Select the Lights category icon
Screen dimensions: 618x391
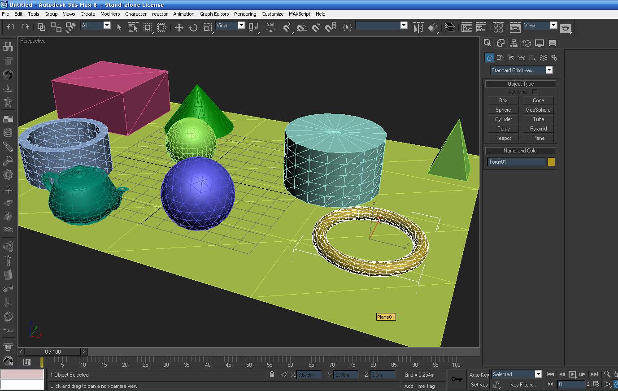(511, 57)
